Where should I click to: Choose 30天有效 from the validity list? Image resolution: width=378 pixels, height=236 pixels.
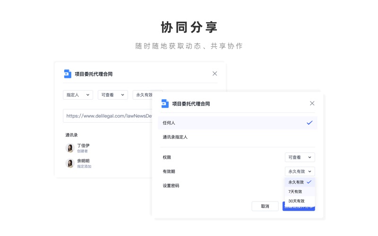300,201
